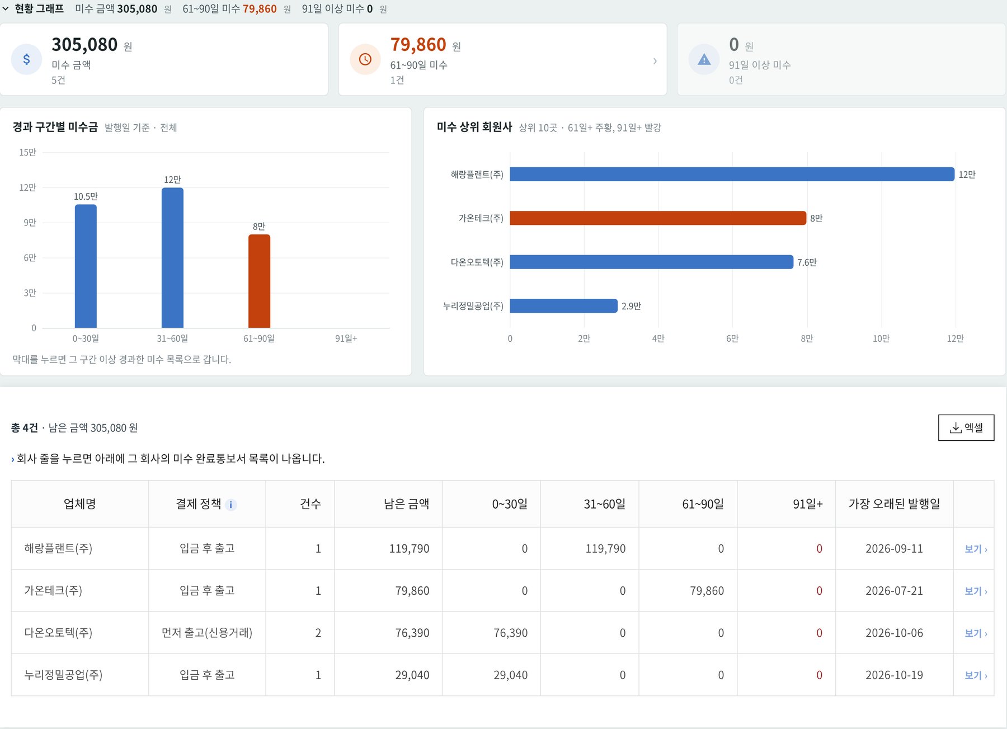Image resolution: width=1007 pixels, height=729 pixels.
Task: Select the 가온테크(주) table row name
Action: [x=53, y=590]
